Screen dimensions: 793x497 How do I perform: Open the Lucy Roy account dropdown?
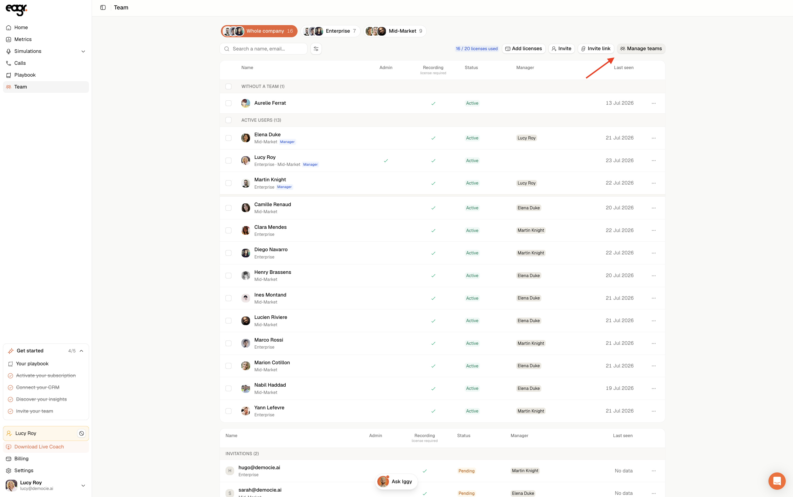coord(83,485)
